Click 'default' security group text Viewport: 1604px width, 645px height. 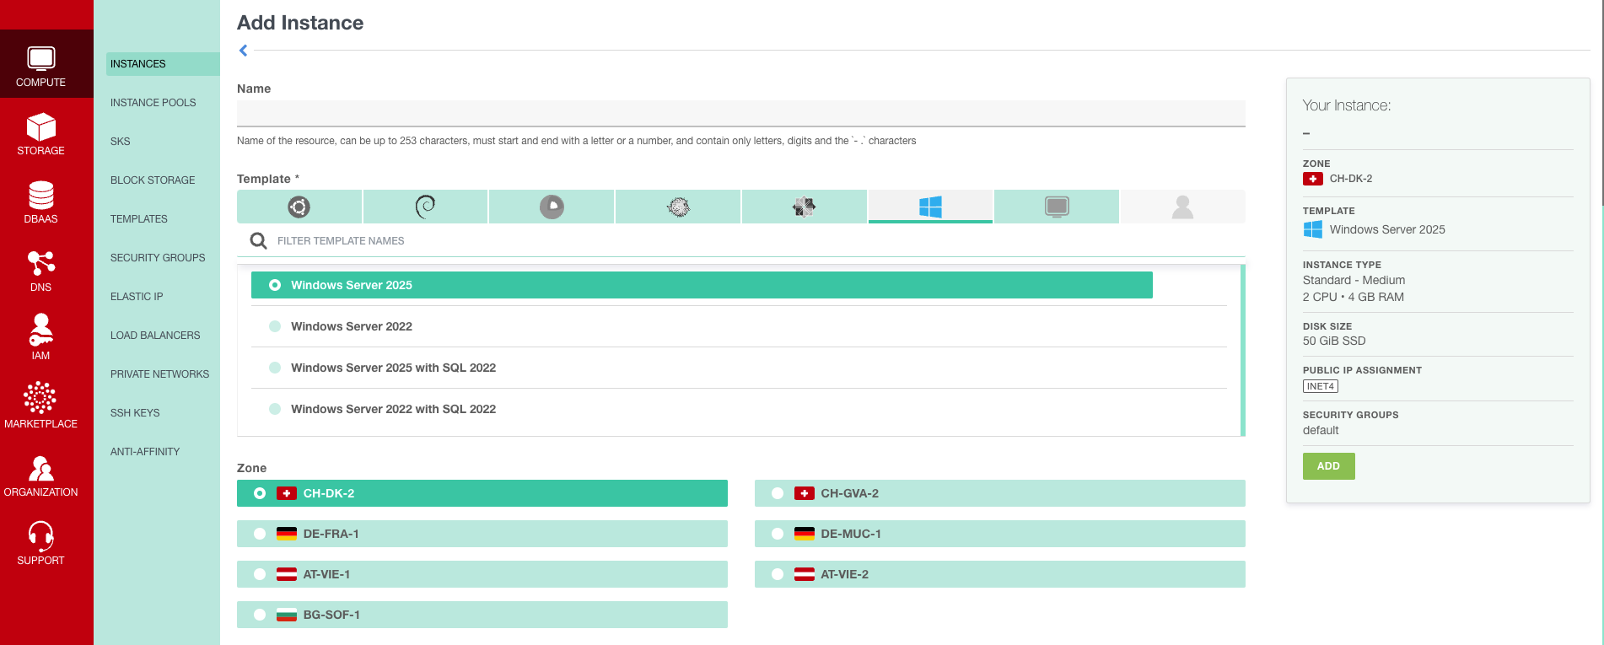[x=1321, y=430]
